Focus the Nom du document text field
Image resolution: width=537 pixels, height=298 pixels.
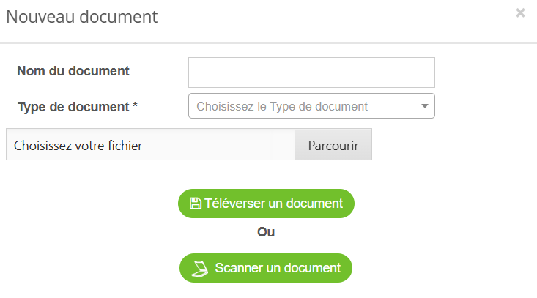[x=311, y=72]
